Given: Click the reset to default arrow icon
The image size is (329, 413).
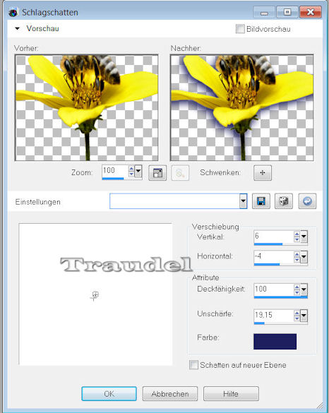Looking at the screenshot, I should [307, 201].
